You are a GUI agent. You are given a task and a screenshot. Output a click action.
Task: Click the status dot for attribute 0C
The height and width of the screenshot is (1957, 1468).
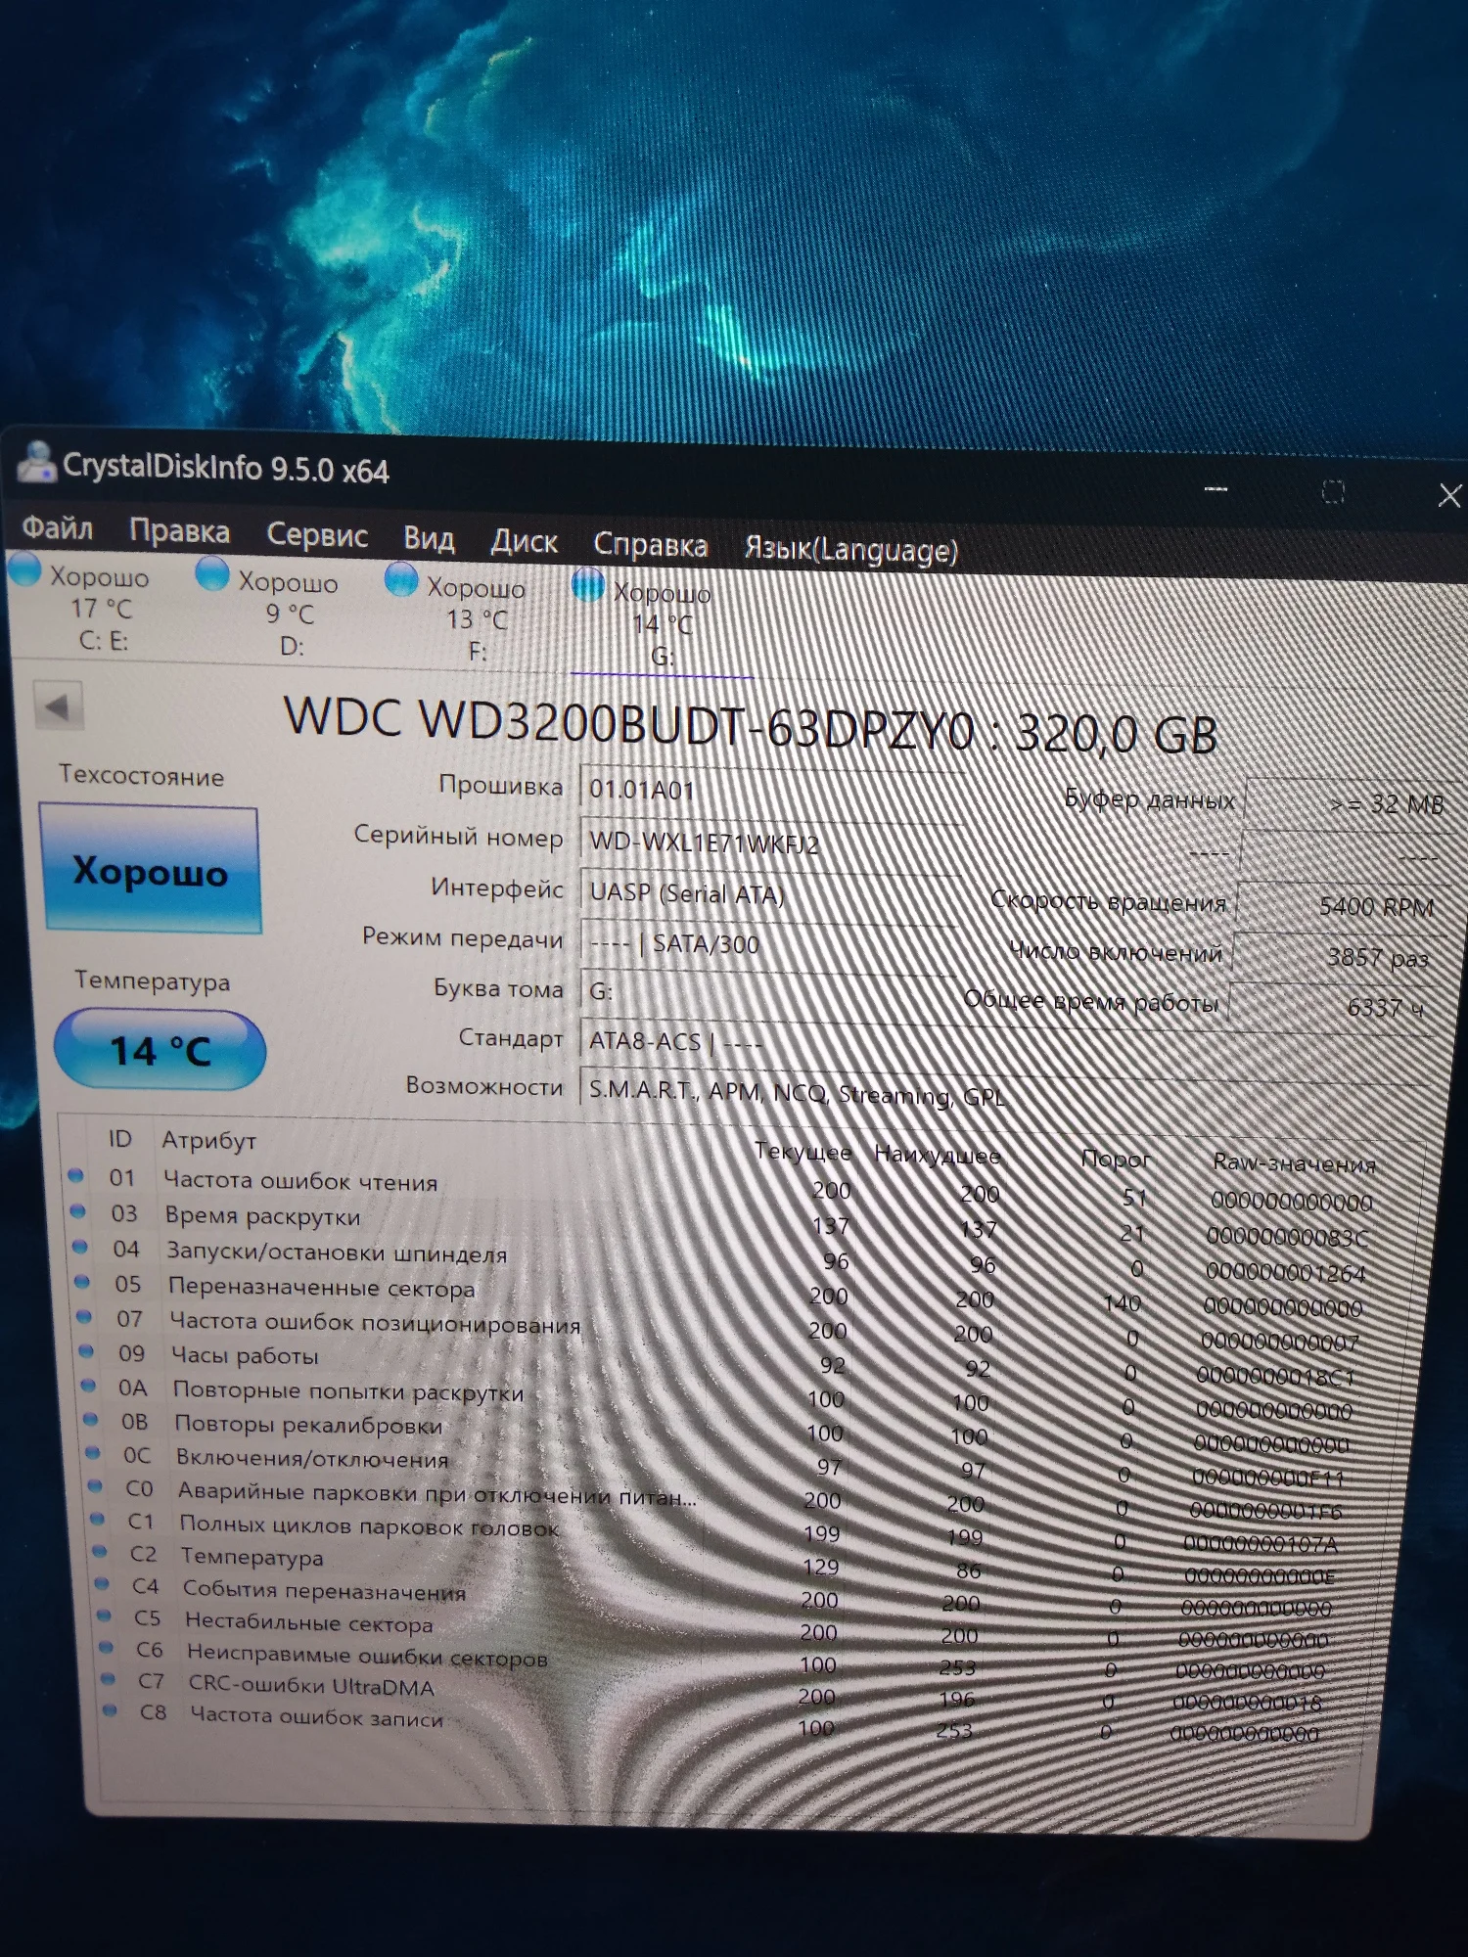pos(93,1452)
